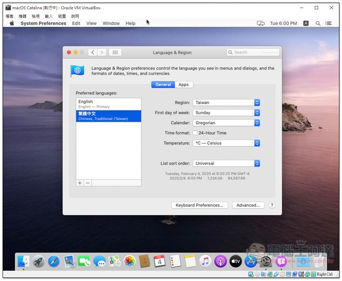Open the Edit menu in menu bar
The height and width of the screenshot is (281, 342).
tap(76, 24)
